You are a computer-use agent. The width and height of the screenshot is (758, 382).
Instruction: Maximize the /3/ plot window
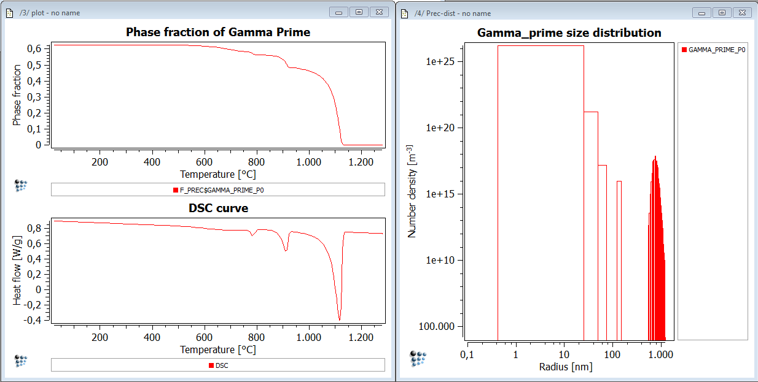pos(359,12)
